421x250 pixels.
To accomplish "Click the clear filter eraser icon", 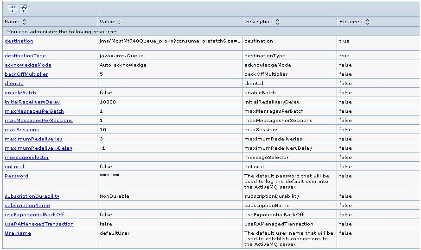I will point(24,9).
